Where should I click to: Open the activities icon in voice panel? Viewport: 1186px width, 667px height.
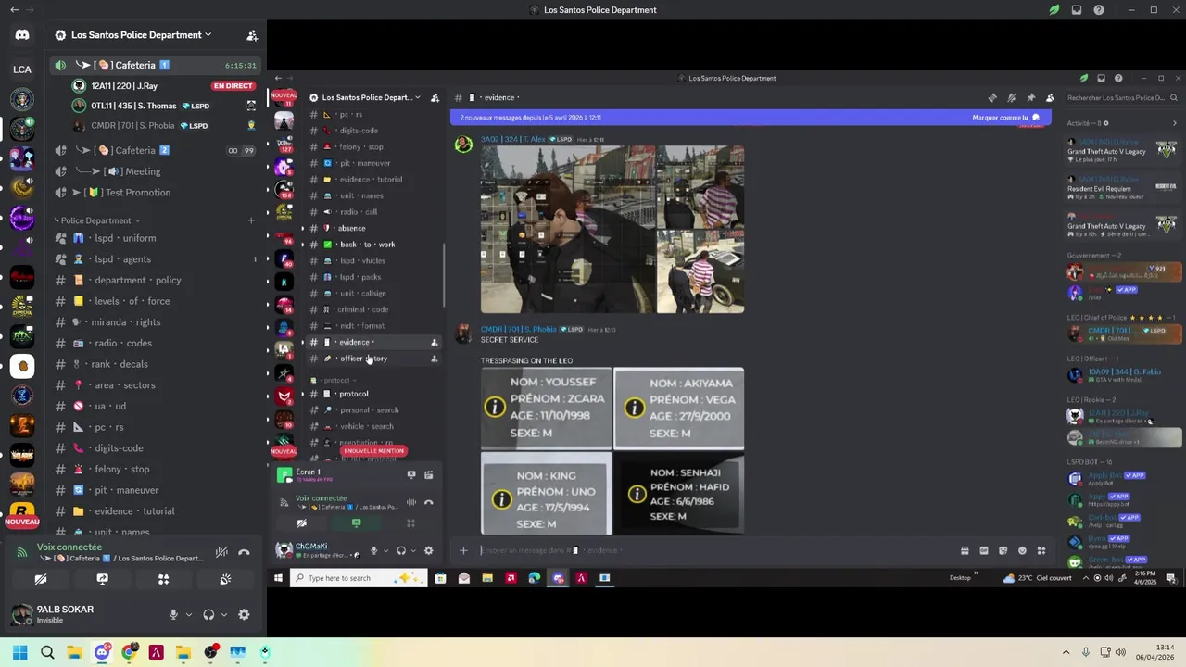(163, 579)
